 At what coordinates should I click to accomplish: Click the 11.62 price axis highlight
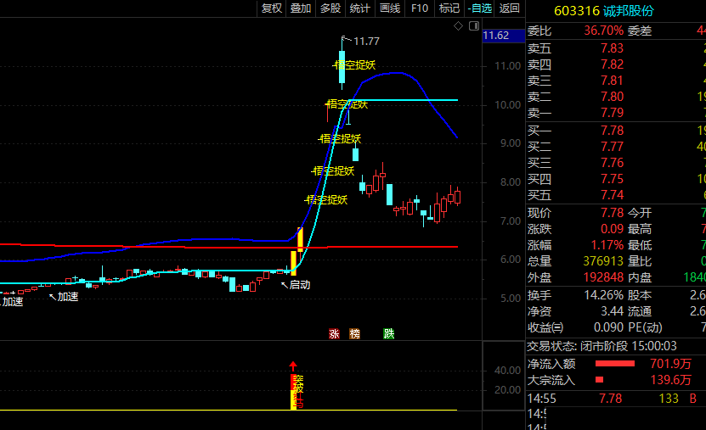tap(504, 36)
